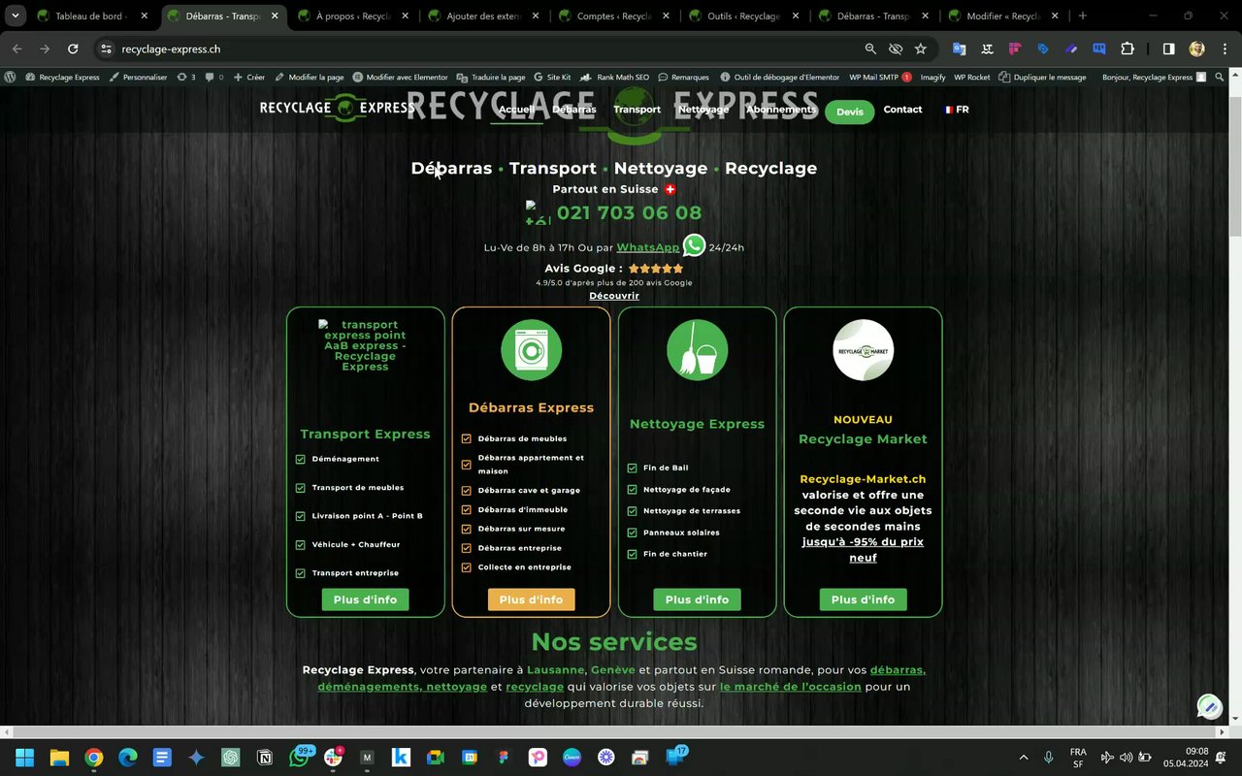The width and height of the screenshot is (1242, 776).
Task: Click the green Devis button
Action: pos(849,112)
